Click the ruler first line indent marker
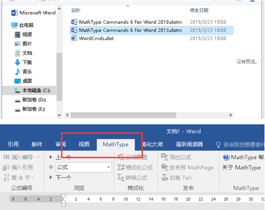265x210 pixels. point(64,196)
